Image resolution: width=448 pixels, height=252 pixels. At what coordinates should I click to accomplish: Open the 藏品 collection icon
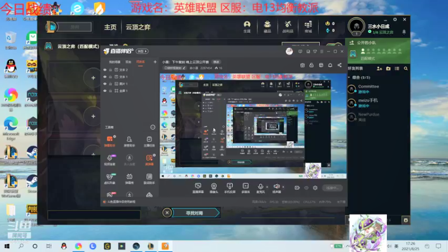(267, 26)
